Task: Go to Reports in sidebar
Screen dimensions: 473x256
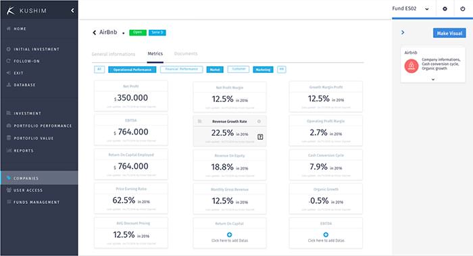Action: tap(24, 151)
